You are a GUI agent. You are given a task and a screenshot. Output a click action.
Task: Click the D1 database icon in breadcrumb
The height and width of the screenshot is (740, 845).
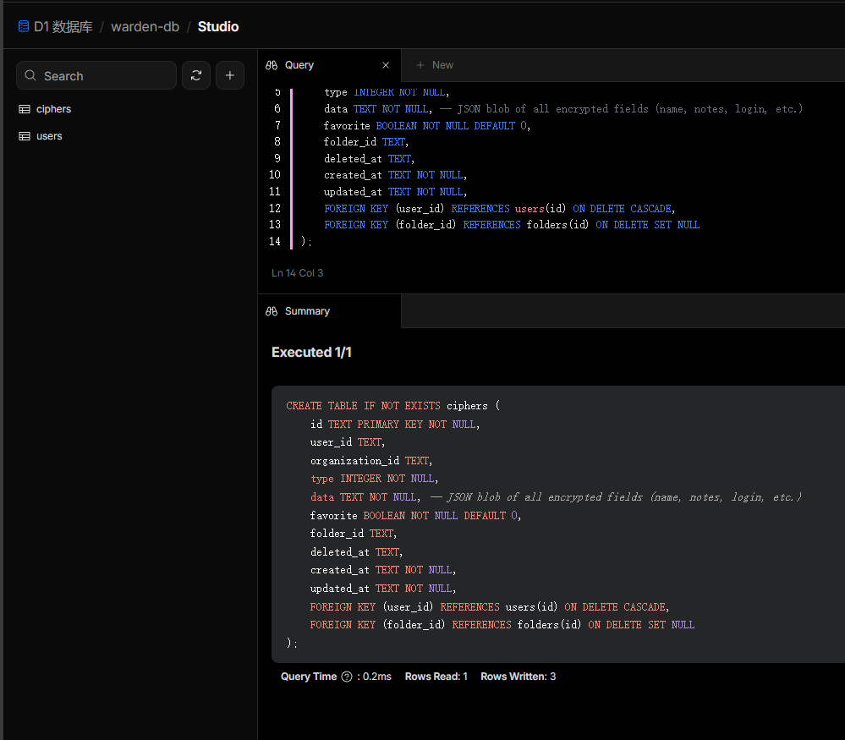[24, 26]
